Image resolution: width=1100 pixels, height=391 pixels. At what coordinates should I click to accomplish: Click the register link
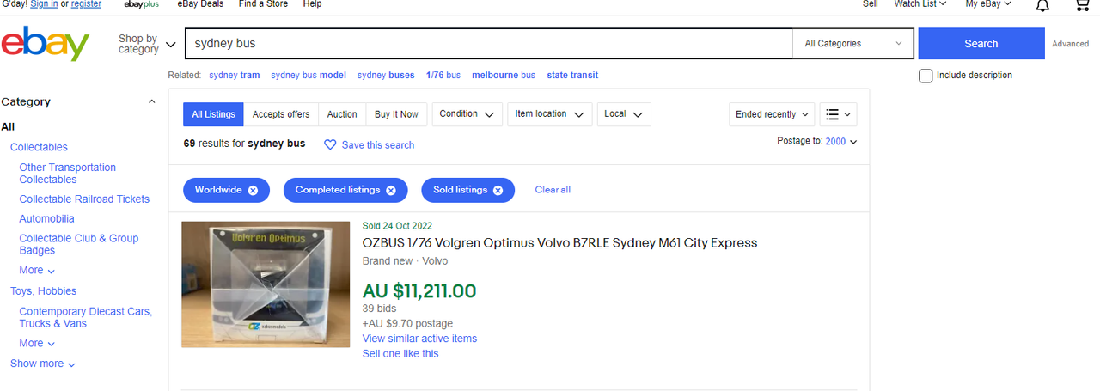click(x=86, y=4)
